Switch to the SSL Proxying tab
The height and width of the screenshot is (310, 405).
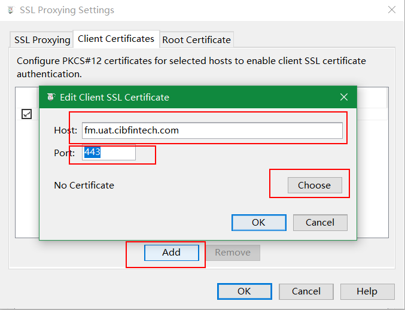pyautogui.click(x=42, y=39)
